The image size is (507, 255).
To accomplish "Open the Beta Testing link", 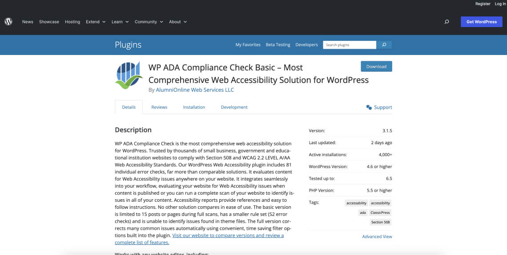I will point(278,45).
